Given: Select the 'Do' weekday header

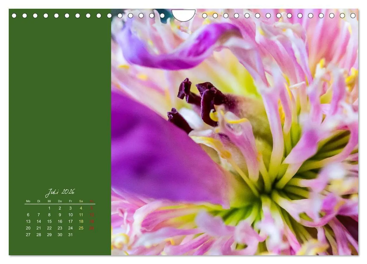Looking at the screenshot, I should coord(60,201).
